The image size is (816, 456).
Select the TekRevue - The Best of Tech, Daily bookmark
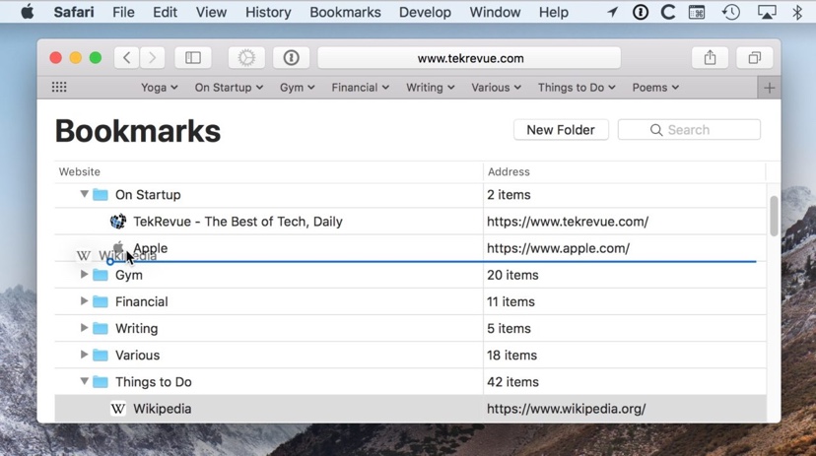click(238, 222)
